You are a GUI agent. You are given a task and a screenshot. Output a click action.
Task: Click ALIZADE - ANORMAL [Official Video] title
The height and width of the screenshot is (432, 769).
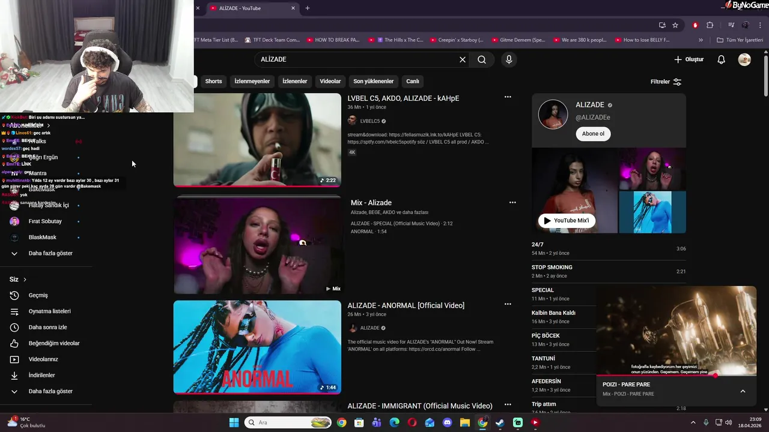pyautogui.click(x=406, y=305)
